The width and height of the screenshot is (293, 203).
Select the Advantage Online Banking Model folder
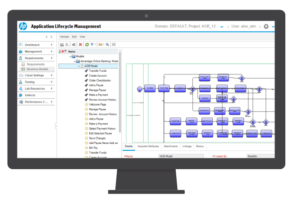click(x=99, y=61)
